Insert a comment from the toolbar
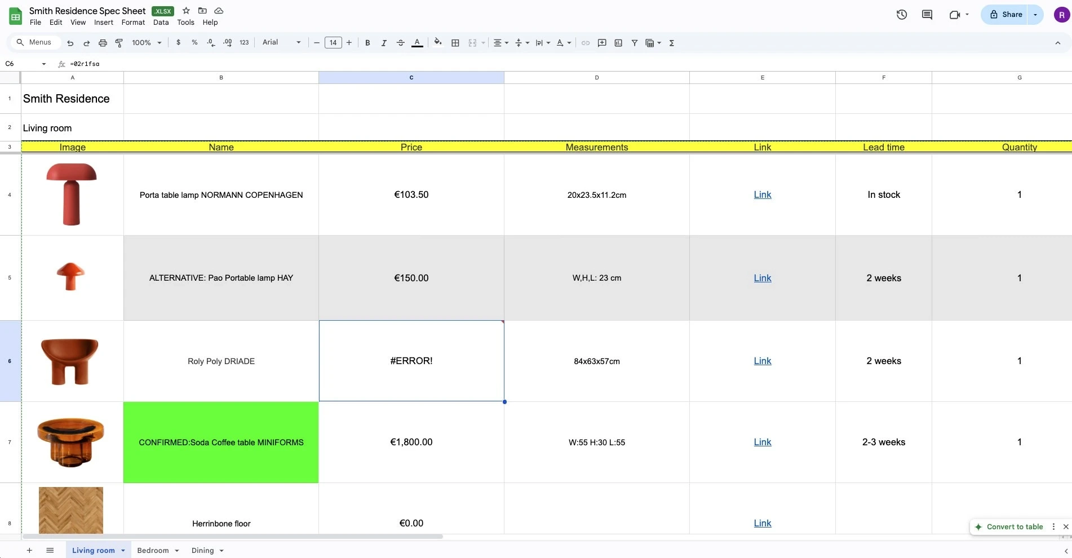 click(x=602, y=43)
